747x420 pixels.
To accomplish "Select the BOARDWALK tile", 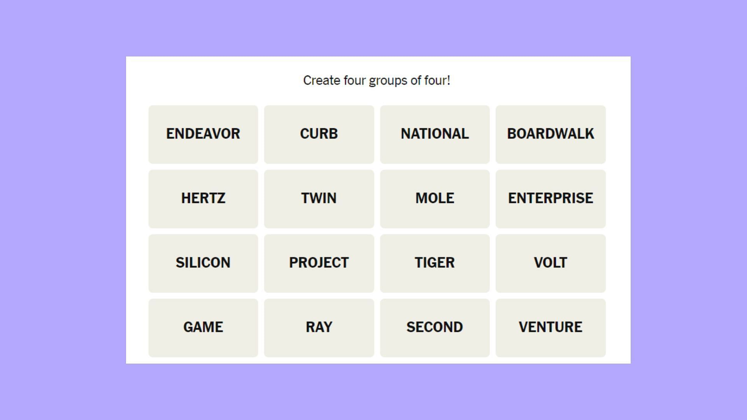I will tap(551, 134).
